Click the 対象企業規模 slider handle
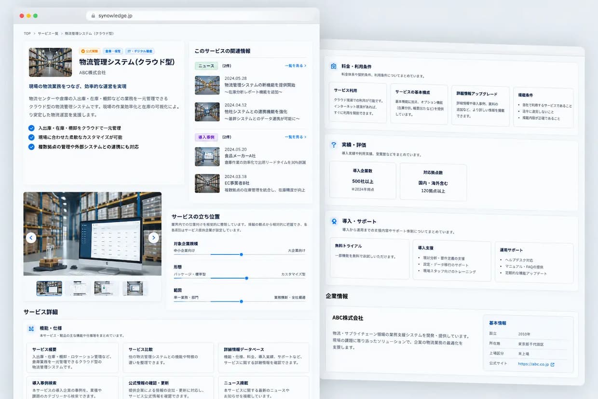The width and height of the screenshot is (598, 399). [241, 254]
